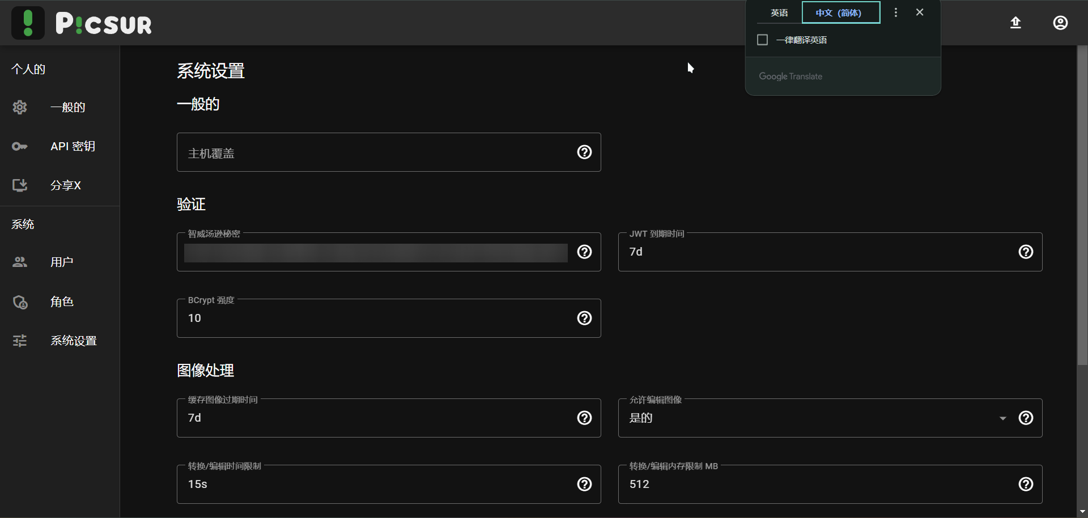This screenshot has width=1088, height=518.
Task: Click the key icon beside API 密钥
Action: [20, 146]
